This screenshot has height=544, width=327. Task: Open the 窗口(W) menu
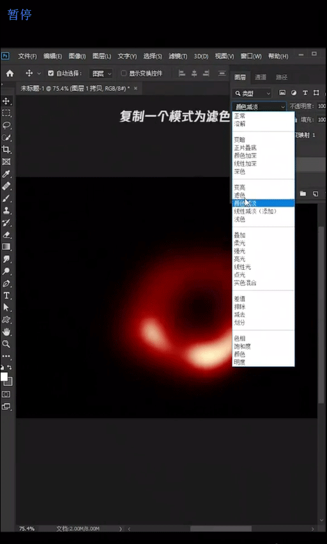tap(251, 56)
